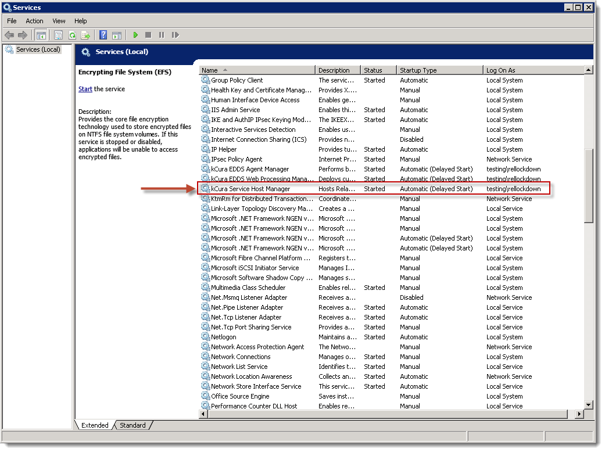Sort by the Startup Type column header
Image resolution: width=605 pixels, height=452 pixels.
tap(439, 70)
